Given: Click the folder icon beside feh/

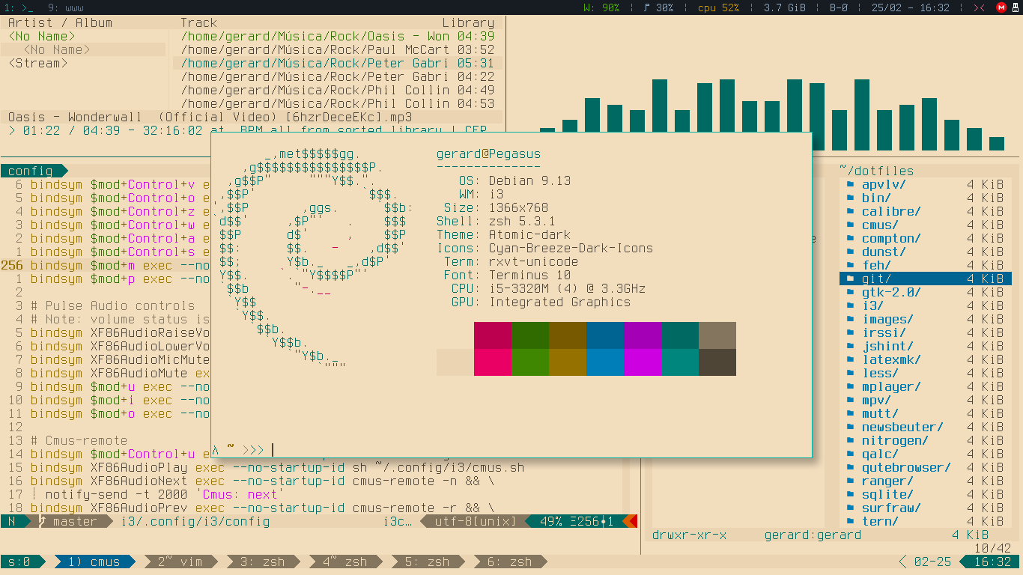Looking at the screenshot, I should pyautogui.click(x=850, y=265).
